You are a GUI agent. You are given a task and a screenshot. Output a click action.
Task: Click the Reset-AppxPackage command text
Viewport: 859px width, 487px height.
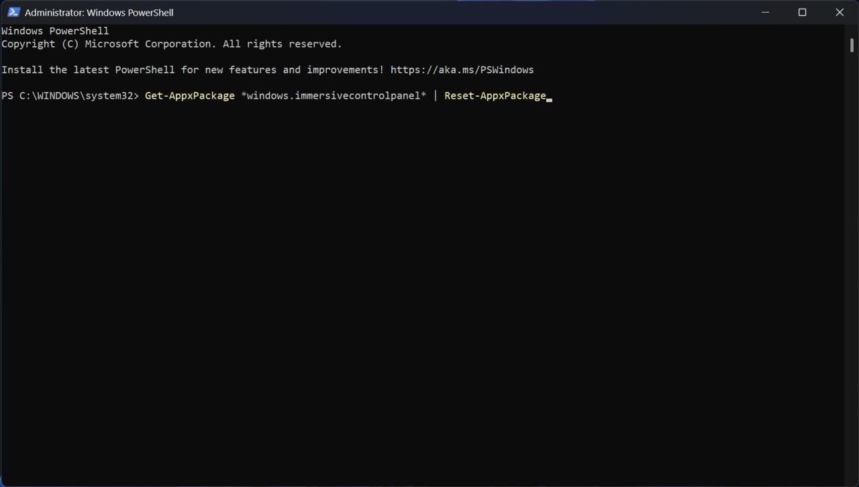tap(495, 96)
